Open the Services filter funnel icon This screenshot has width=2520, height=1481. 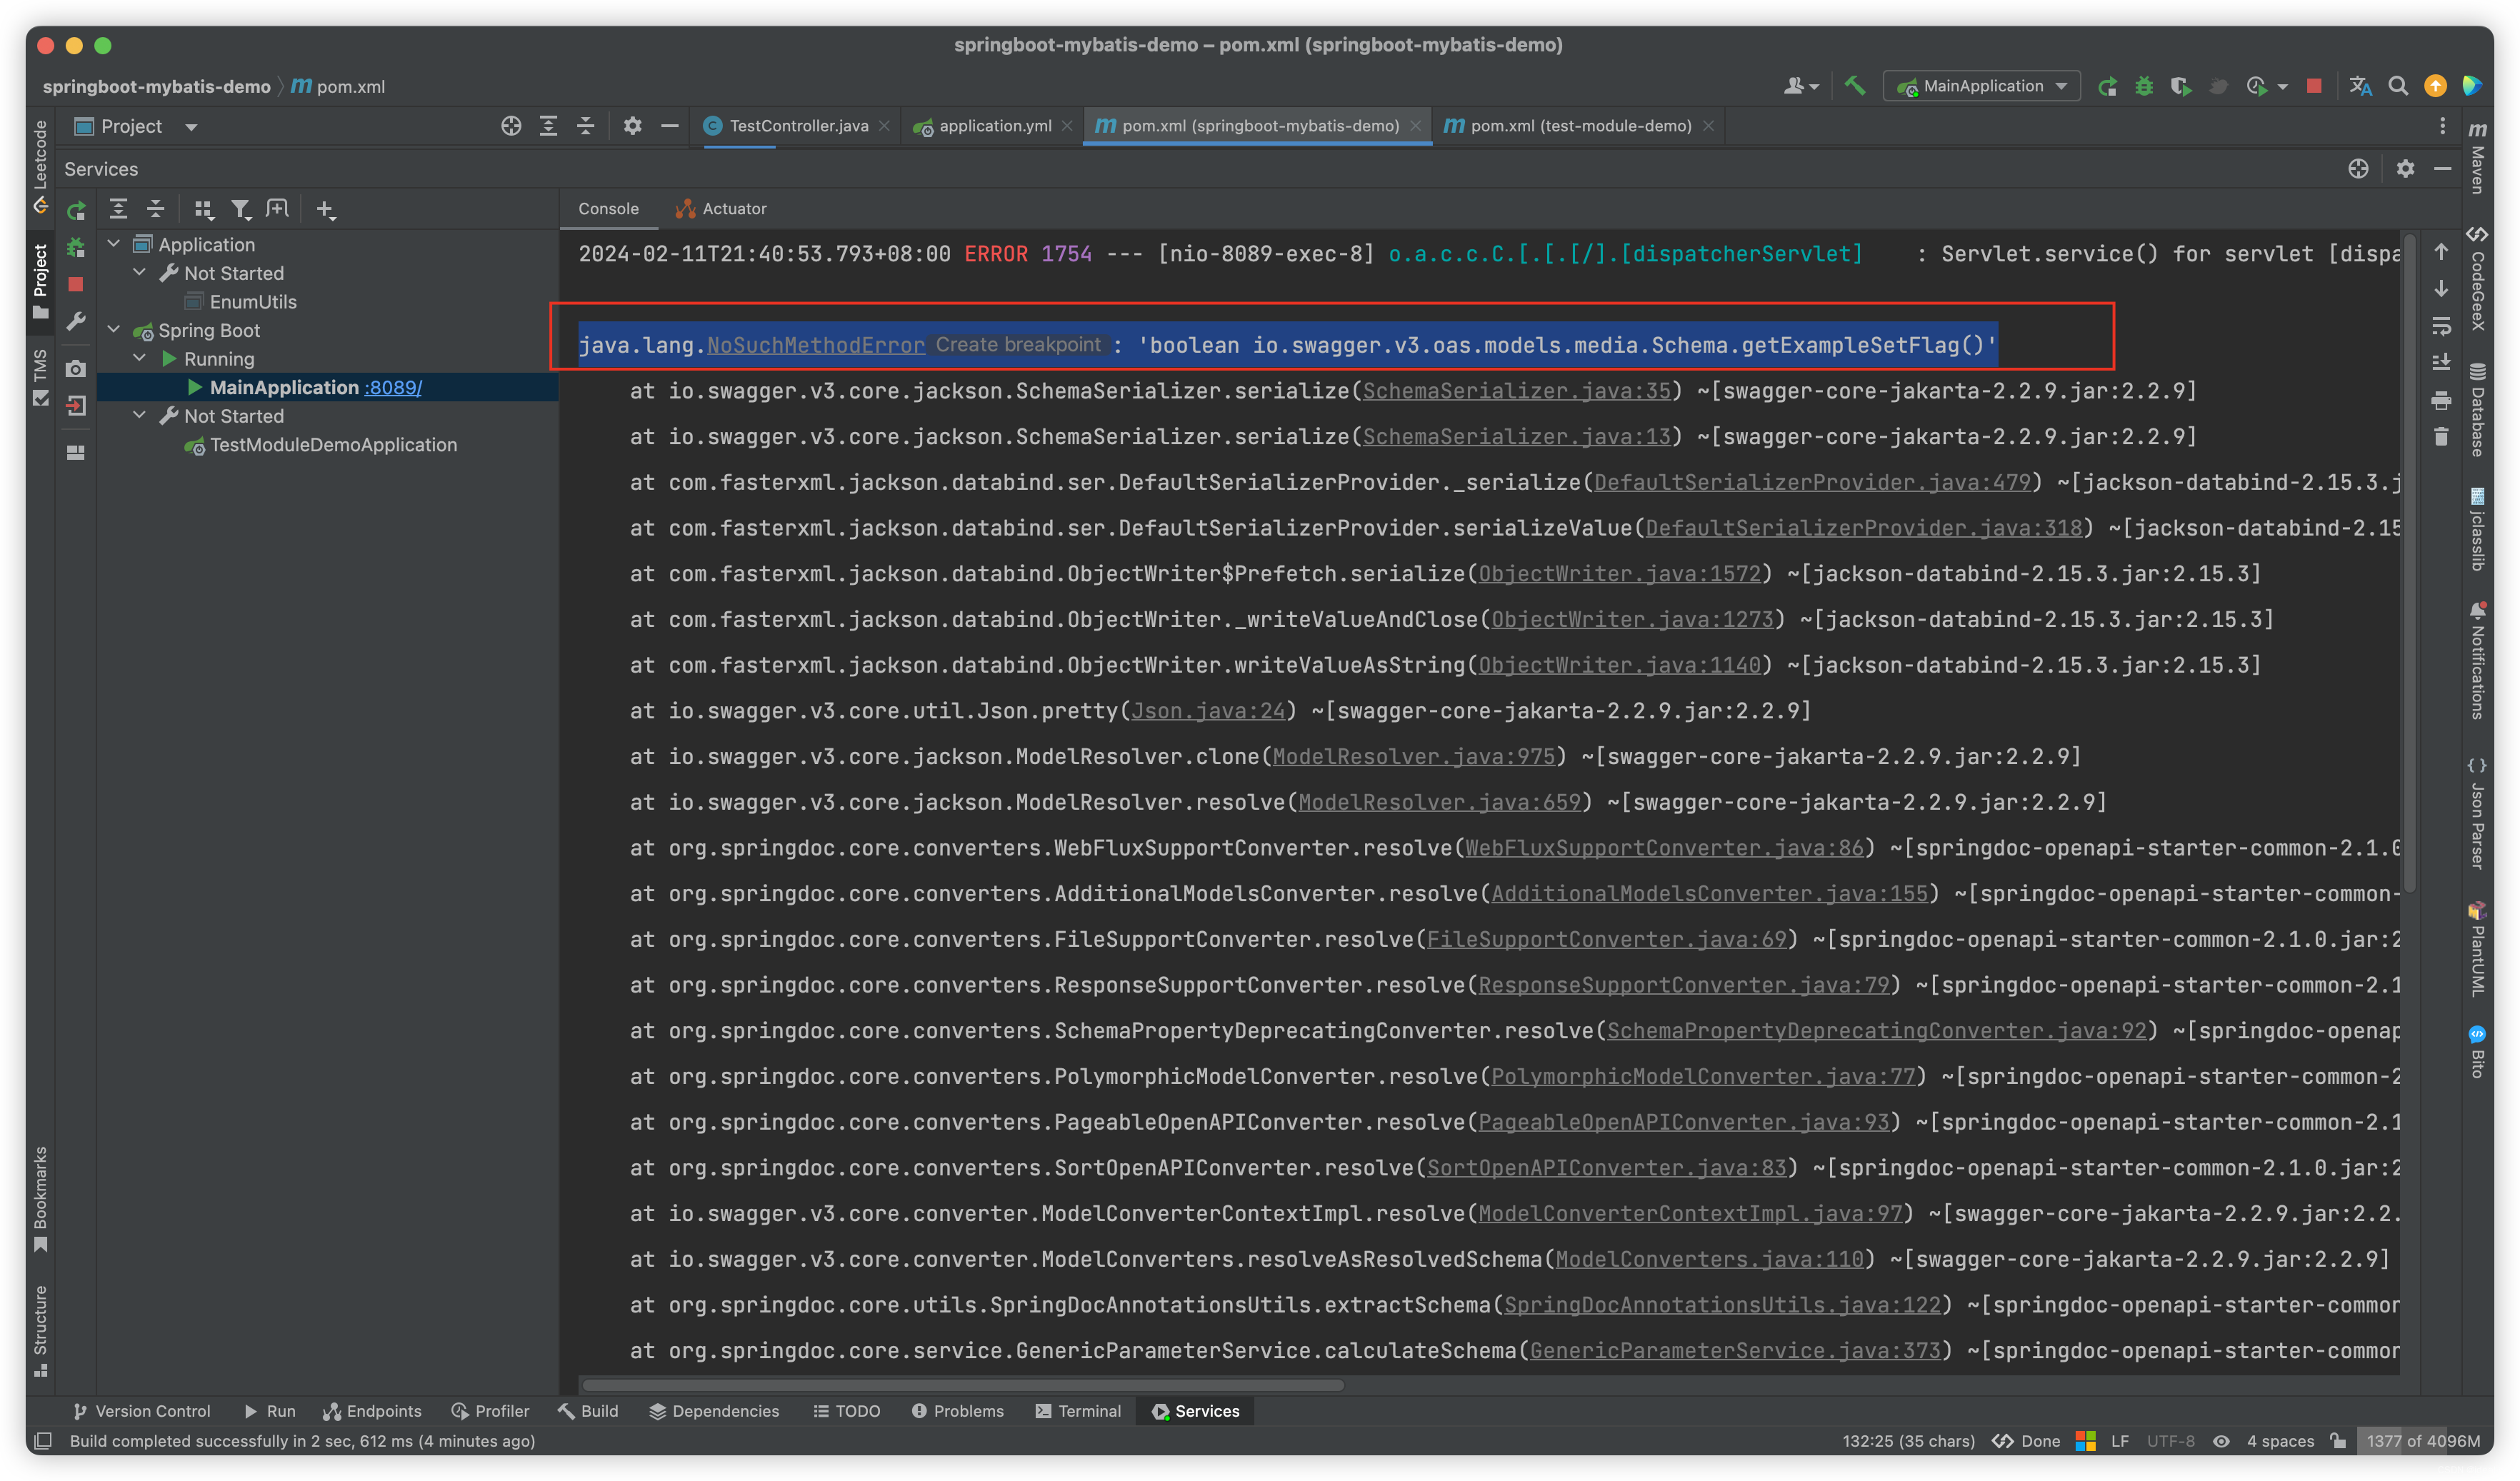coord(240,209)
